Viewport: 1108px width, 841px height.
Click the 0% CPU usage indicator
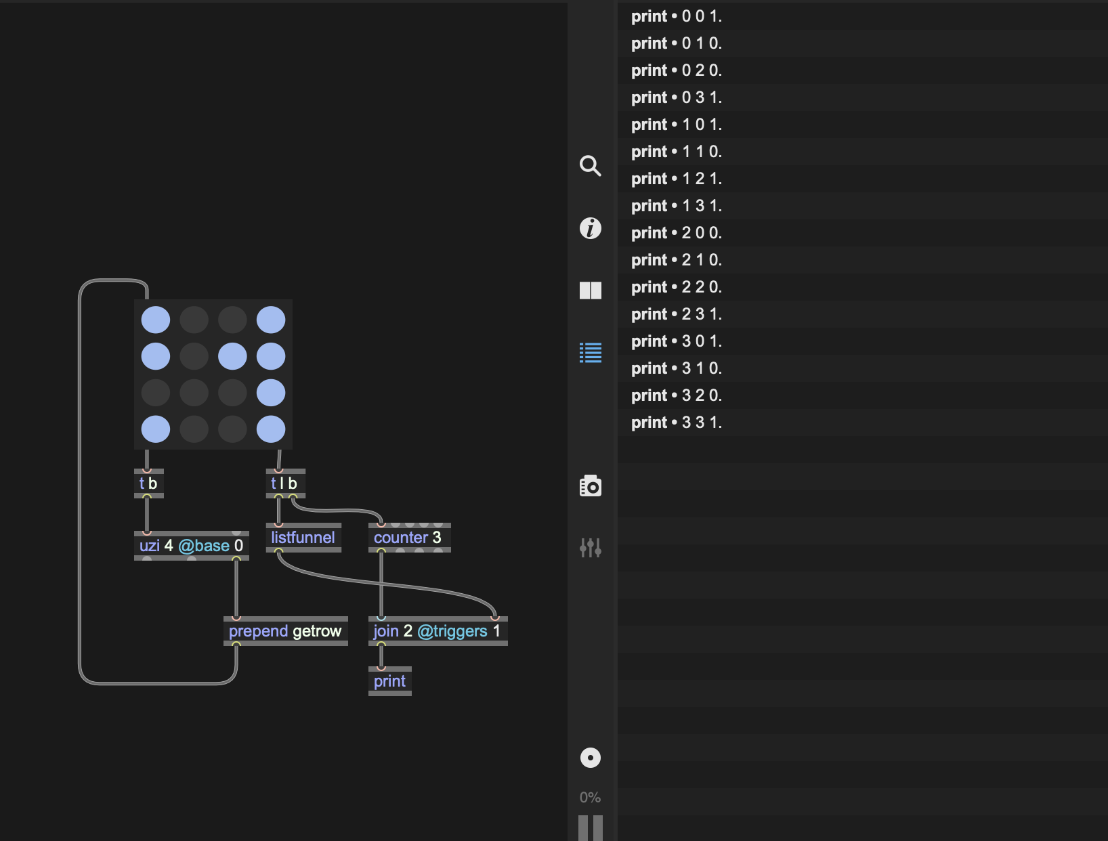coord(590,798)
